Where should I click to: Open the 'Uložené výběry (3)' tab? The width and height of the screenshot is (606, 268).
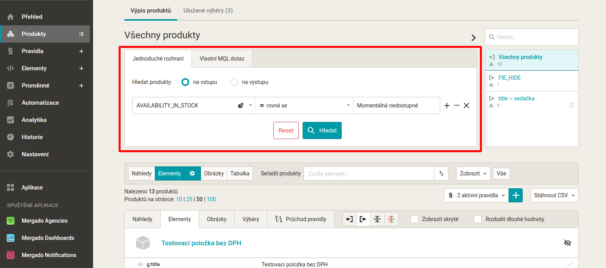point(208,11)
